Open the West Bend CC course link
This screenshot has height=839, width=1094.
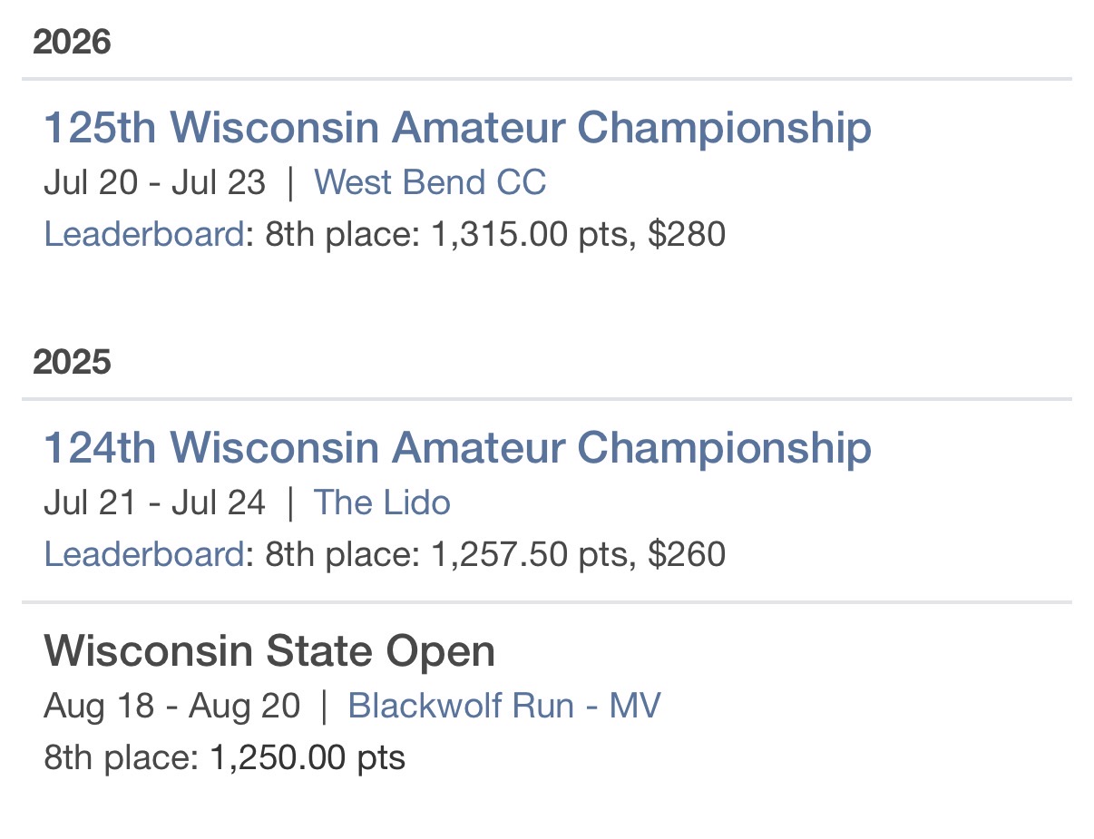click(x=430, y=182)
